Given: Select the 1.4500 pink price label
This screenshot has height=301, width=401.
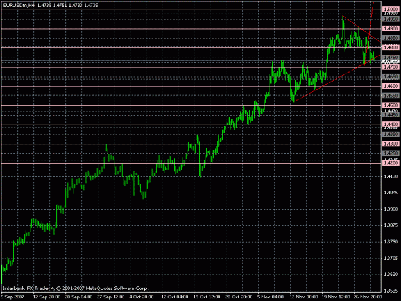Looking at the screenshot, I should click(x=391, y=105).
